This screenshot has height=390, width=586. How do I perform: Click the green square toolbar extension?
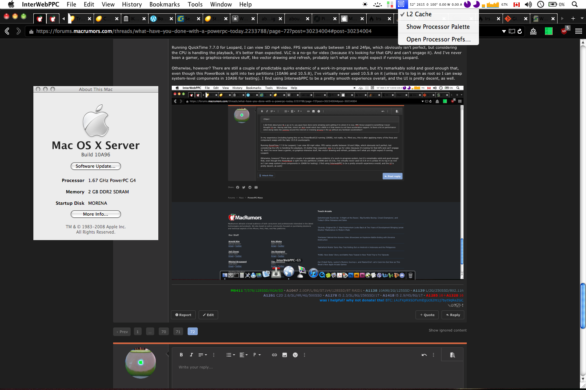(x=549, y=31)
